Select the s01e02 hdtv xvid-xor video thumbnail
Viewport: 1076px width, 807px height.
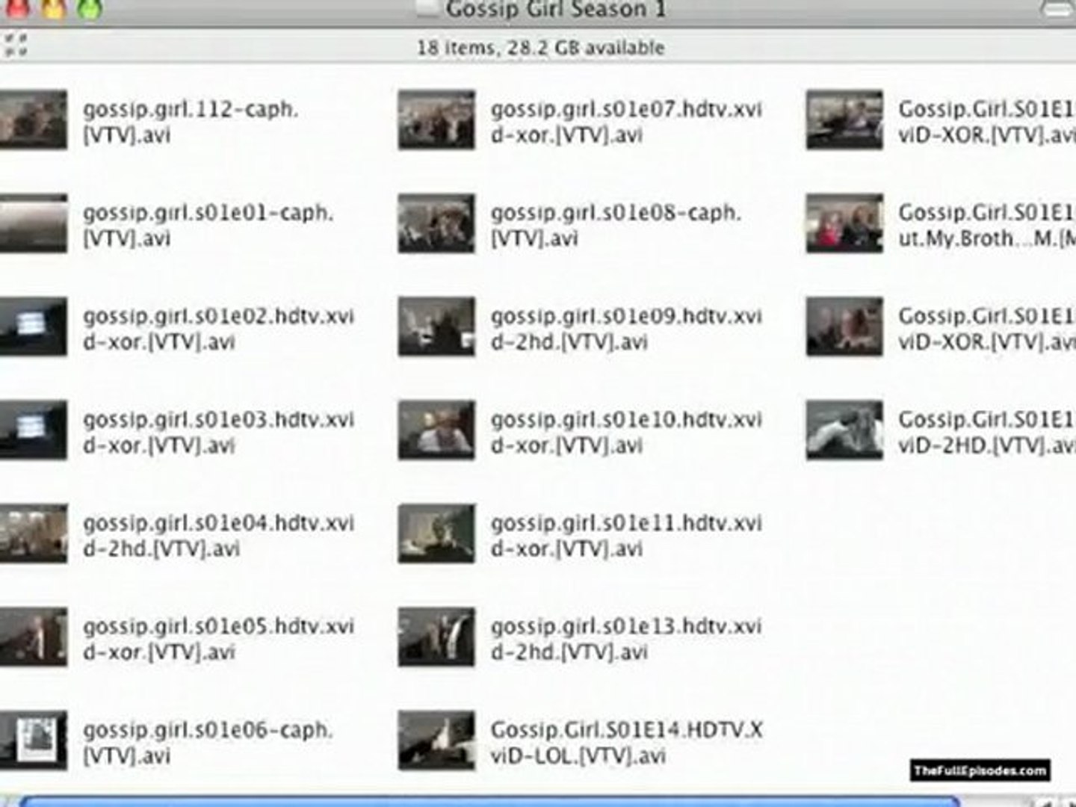(33, 327)
